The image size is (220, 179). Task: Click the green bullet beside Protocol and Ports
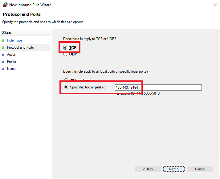pyautogui.click(x=3, y=47)
